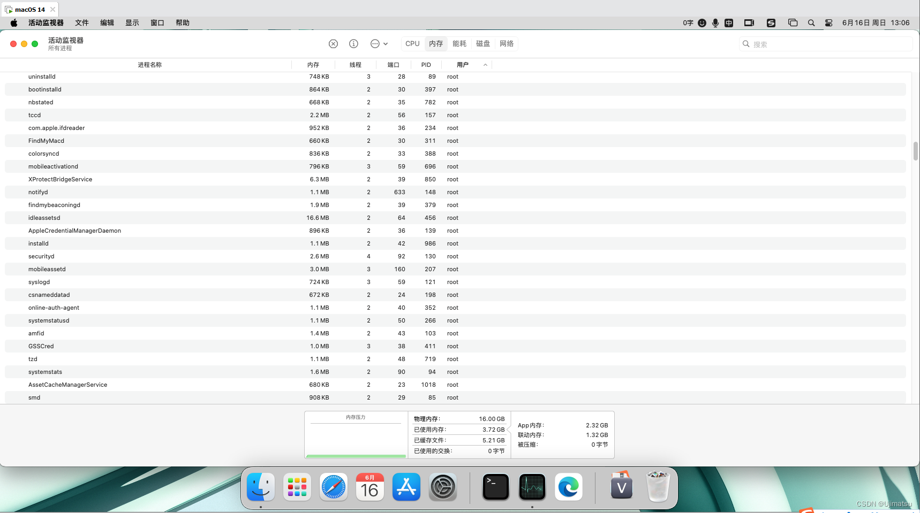Sort by the 端口 column header
920x513 pixels.
394,65
